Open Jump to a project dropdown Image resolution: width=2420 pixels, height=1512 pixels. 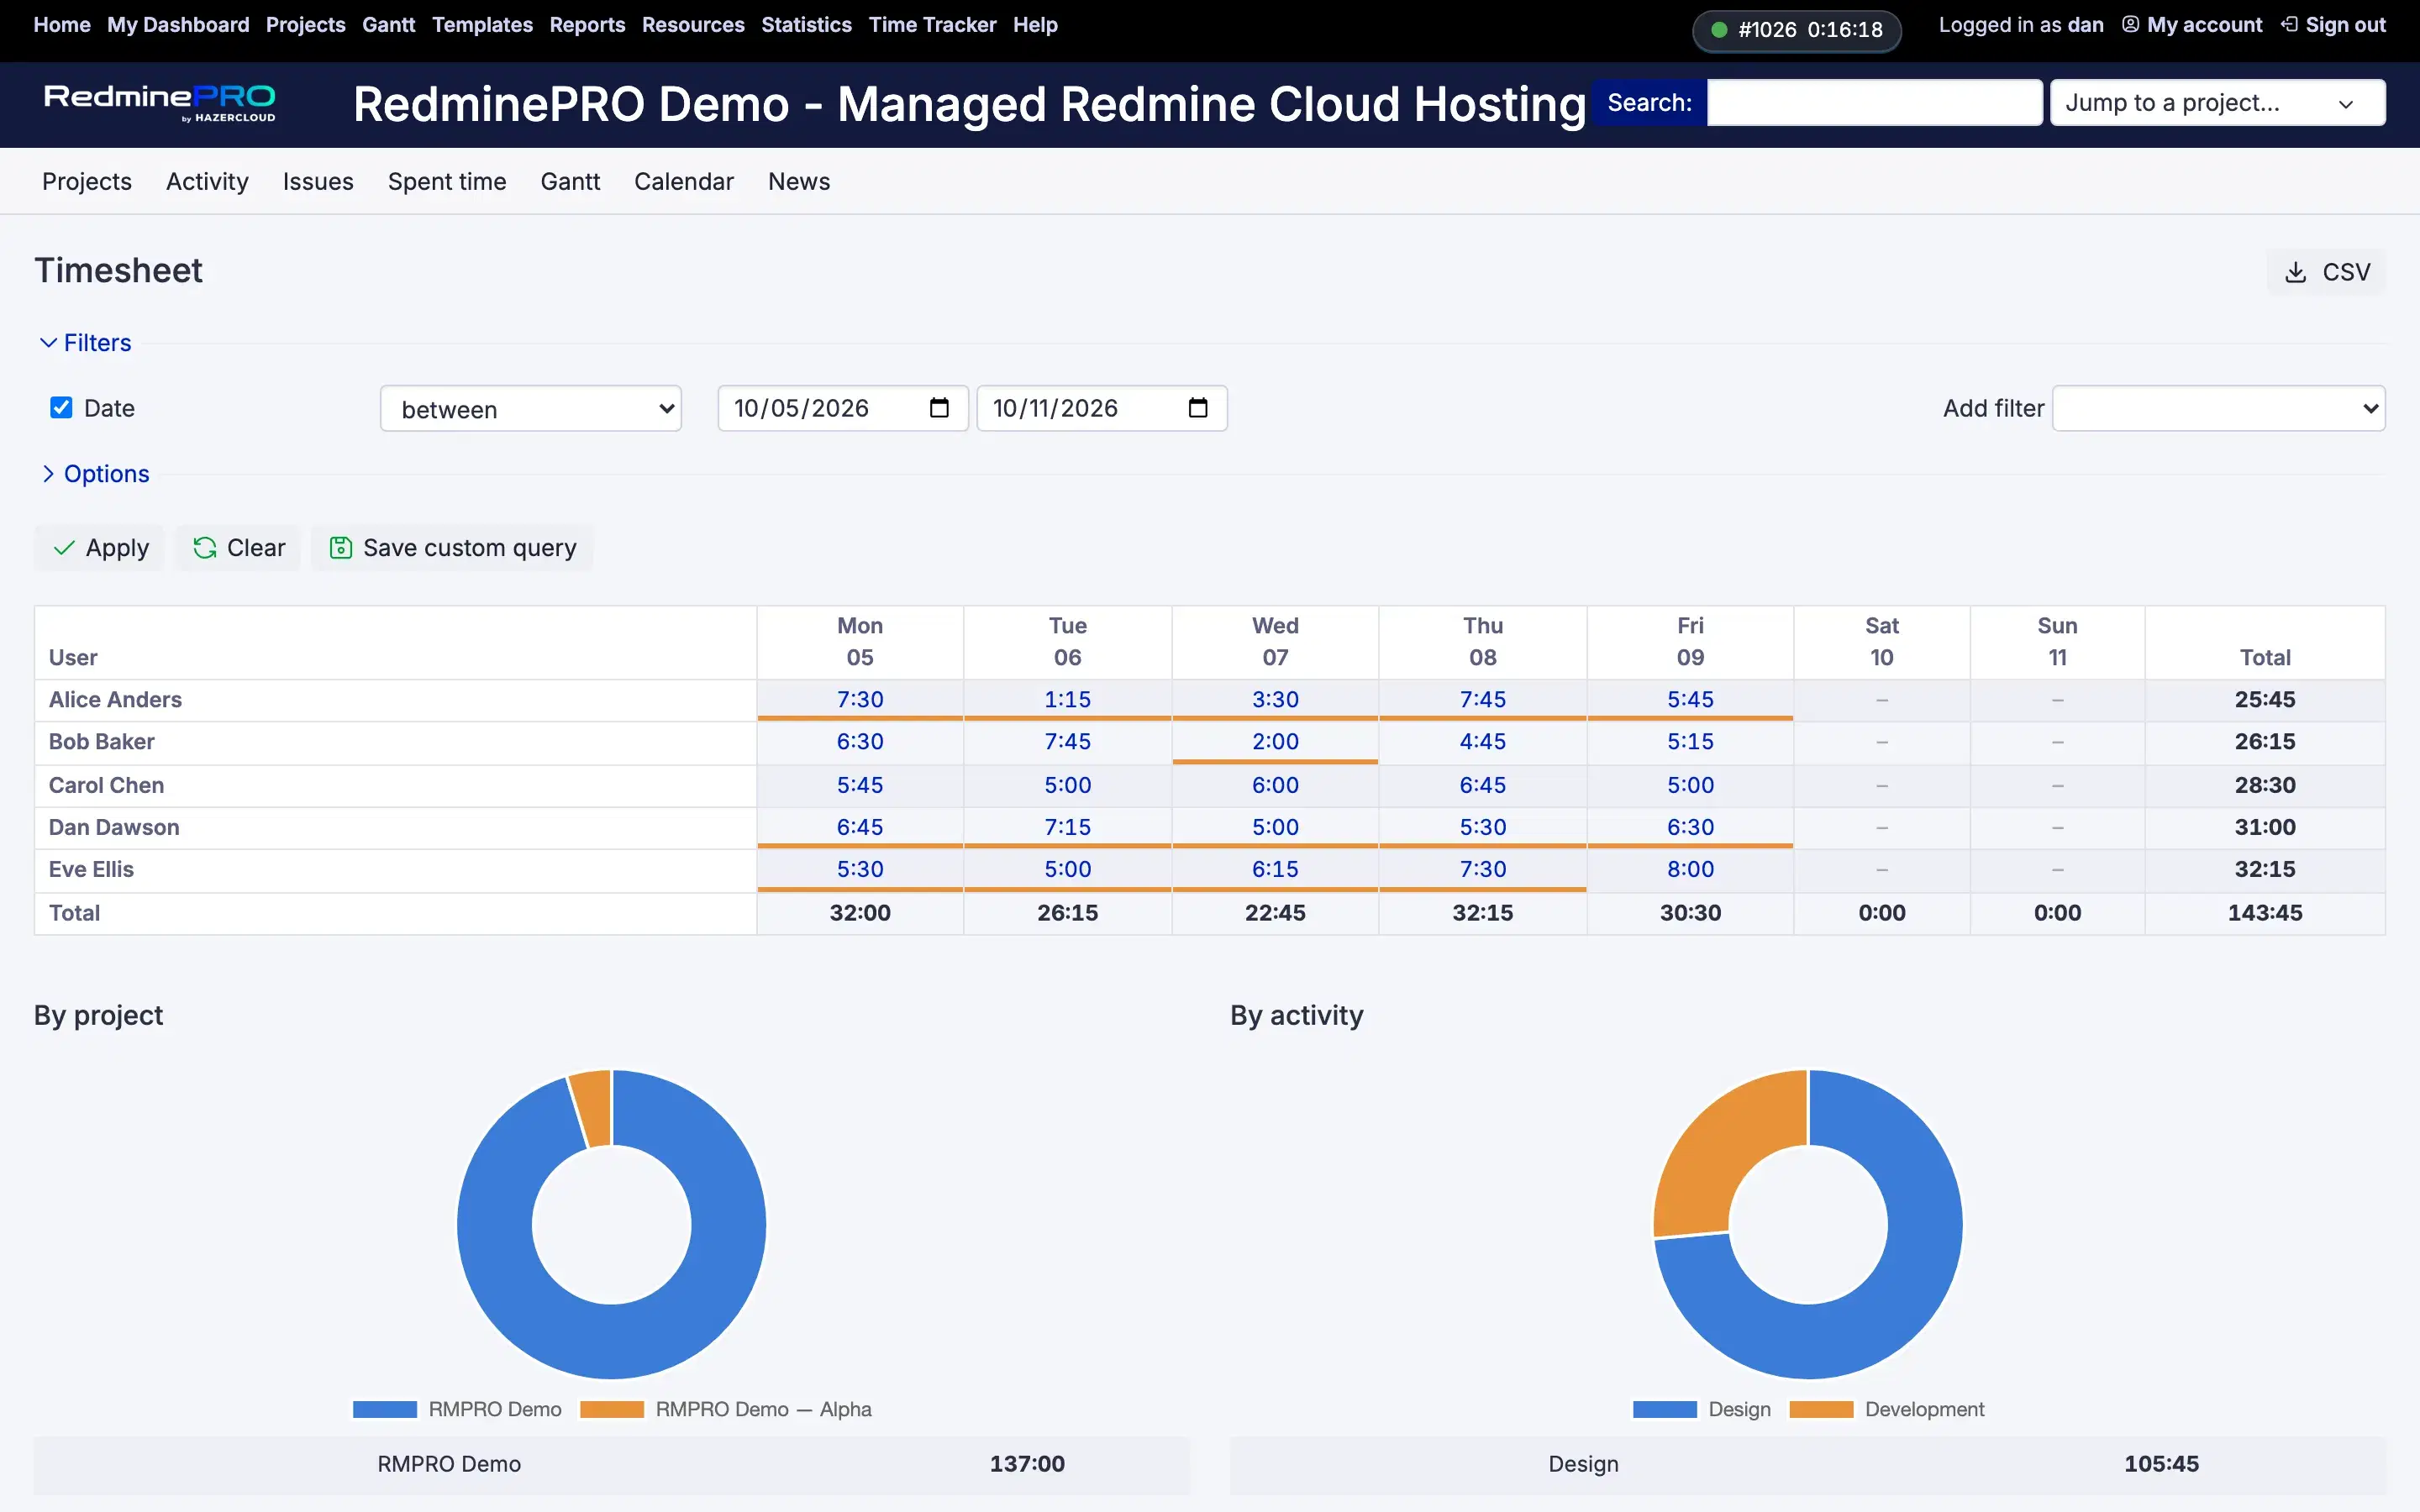2217,102
